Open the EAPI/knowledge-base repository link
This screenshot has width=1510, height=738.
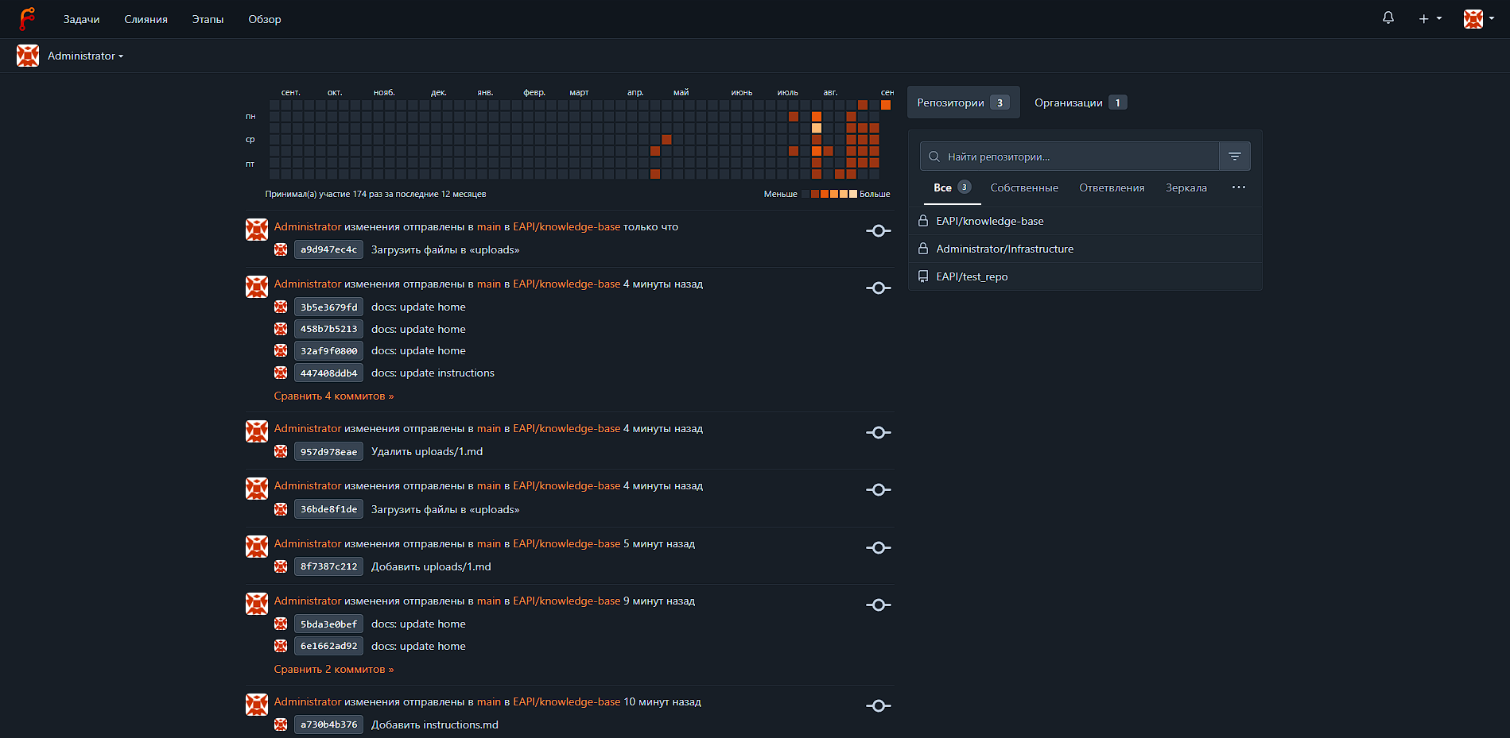[990, 221]
